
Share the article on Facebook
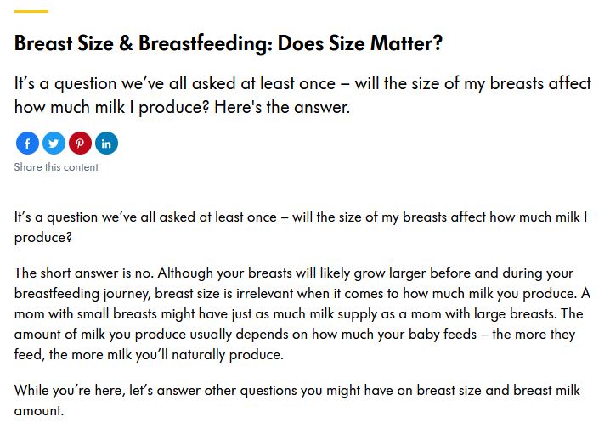coord(27,144)
